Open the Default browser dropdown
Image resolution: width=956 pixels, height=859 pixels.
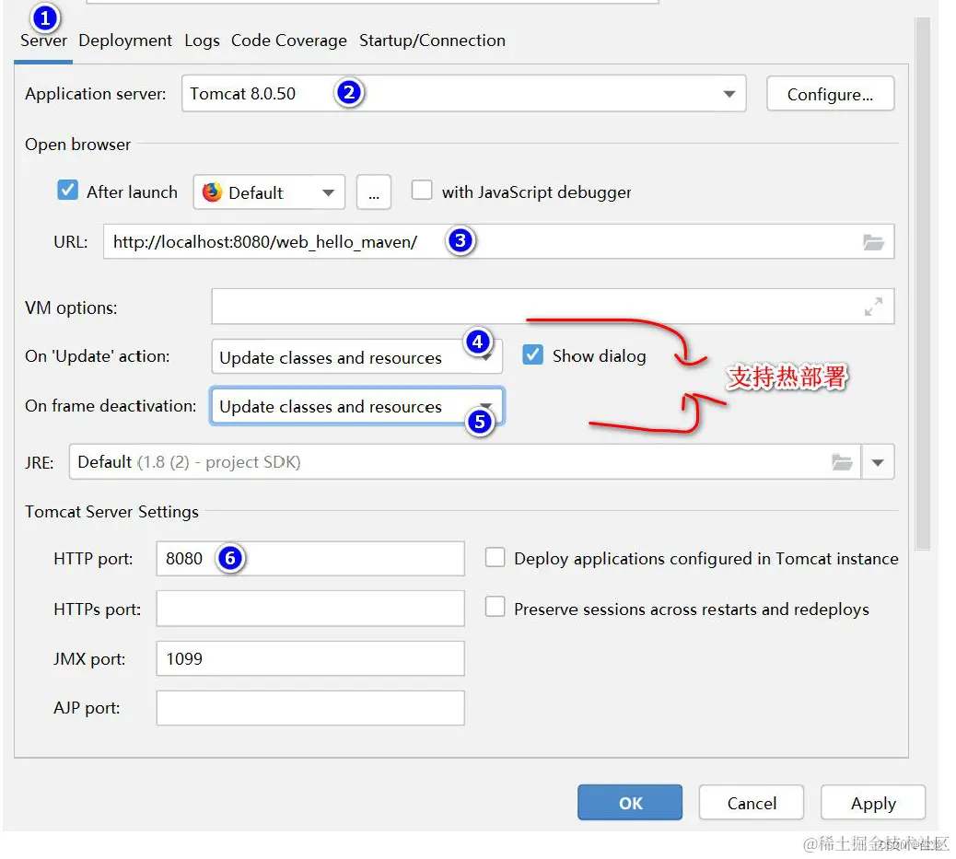(x=269, y=192)
